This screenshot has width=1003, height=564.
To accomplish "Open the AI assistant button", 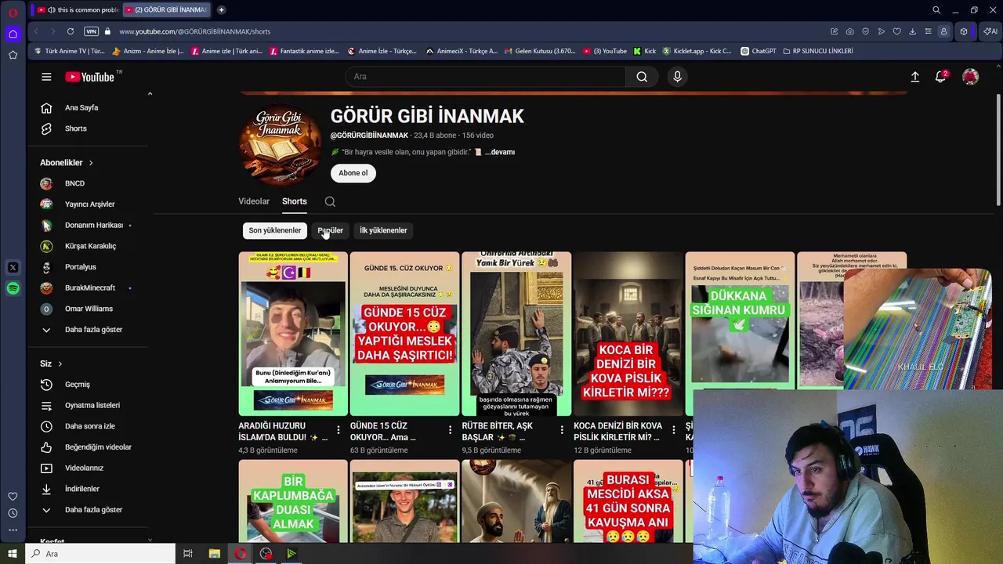I will click(990, 31).
